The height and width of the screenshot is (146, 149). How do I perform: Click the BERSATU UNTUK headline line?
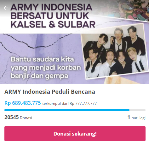coord(50,16)
